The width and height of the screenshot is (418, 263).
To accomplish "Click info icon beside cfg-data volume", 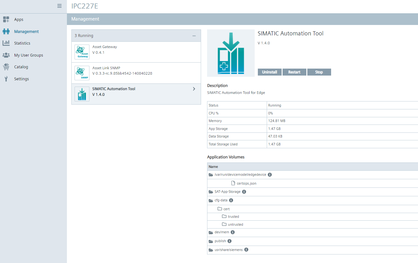I will coord(231,200).
